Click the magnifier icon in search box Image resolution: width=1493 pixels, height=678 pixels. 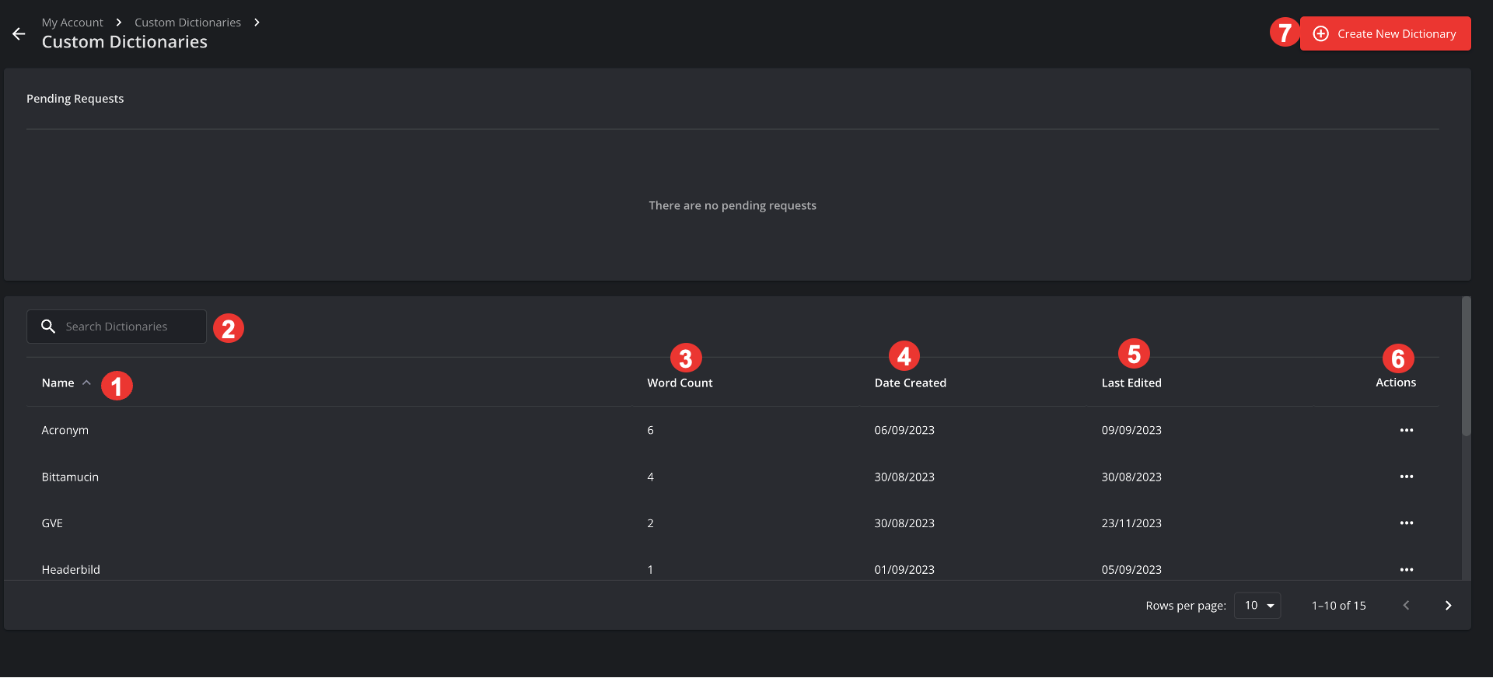click(x=48, y=327)
